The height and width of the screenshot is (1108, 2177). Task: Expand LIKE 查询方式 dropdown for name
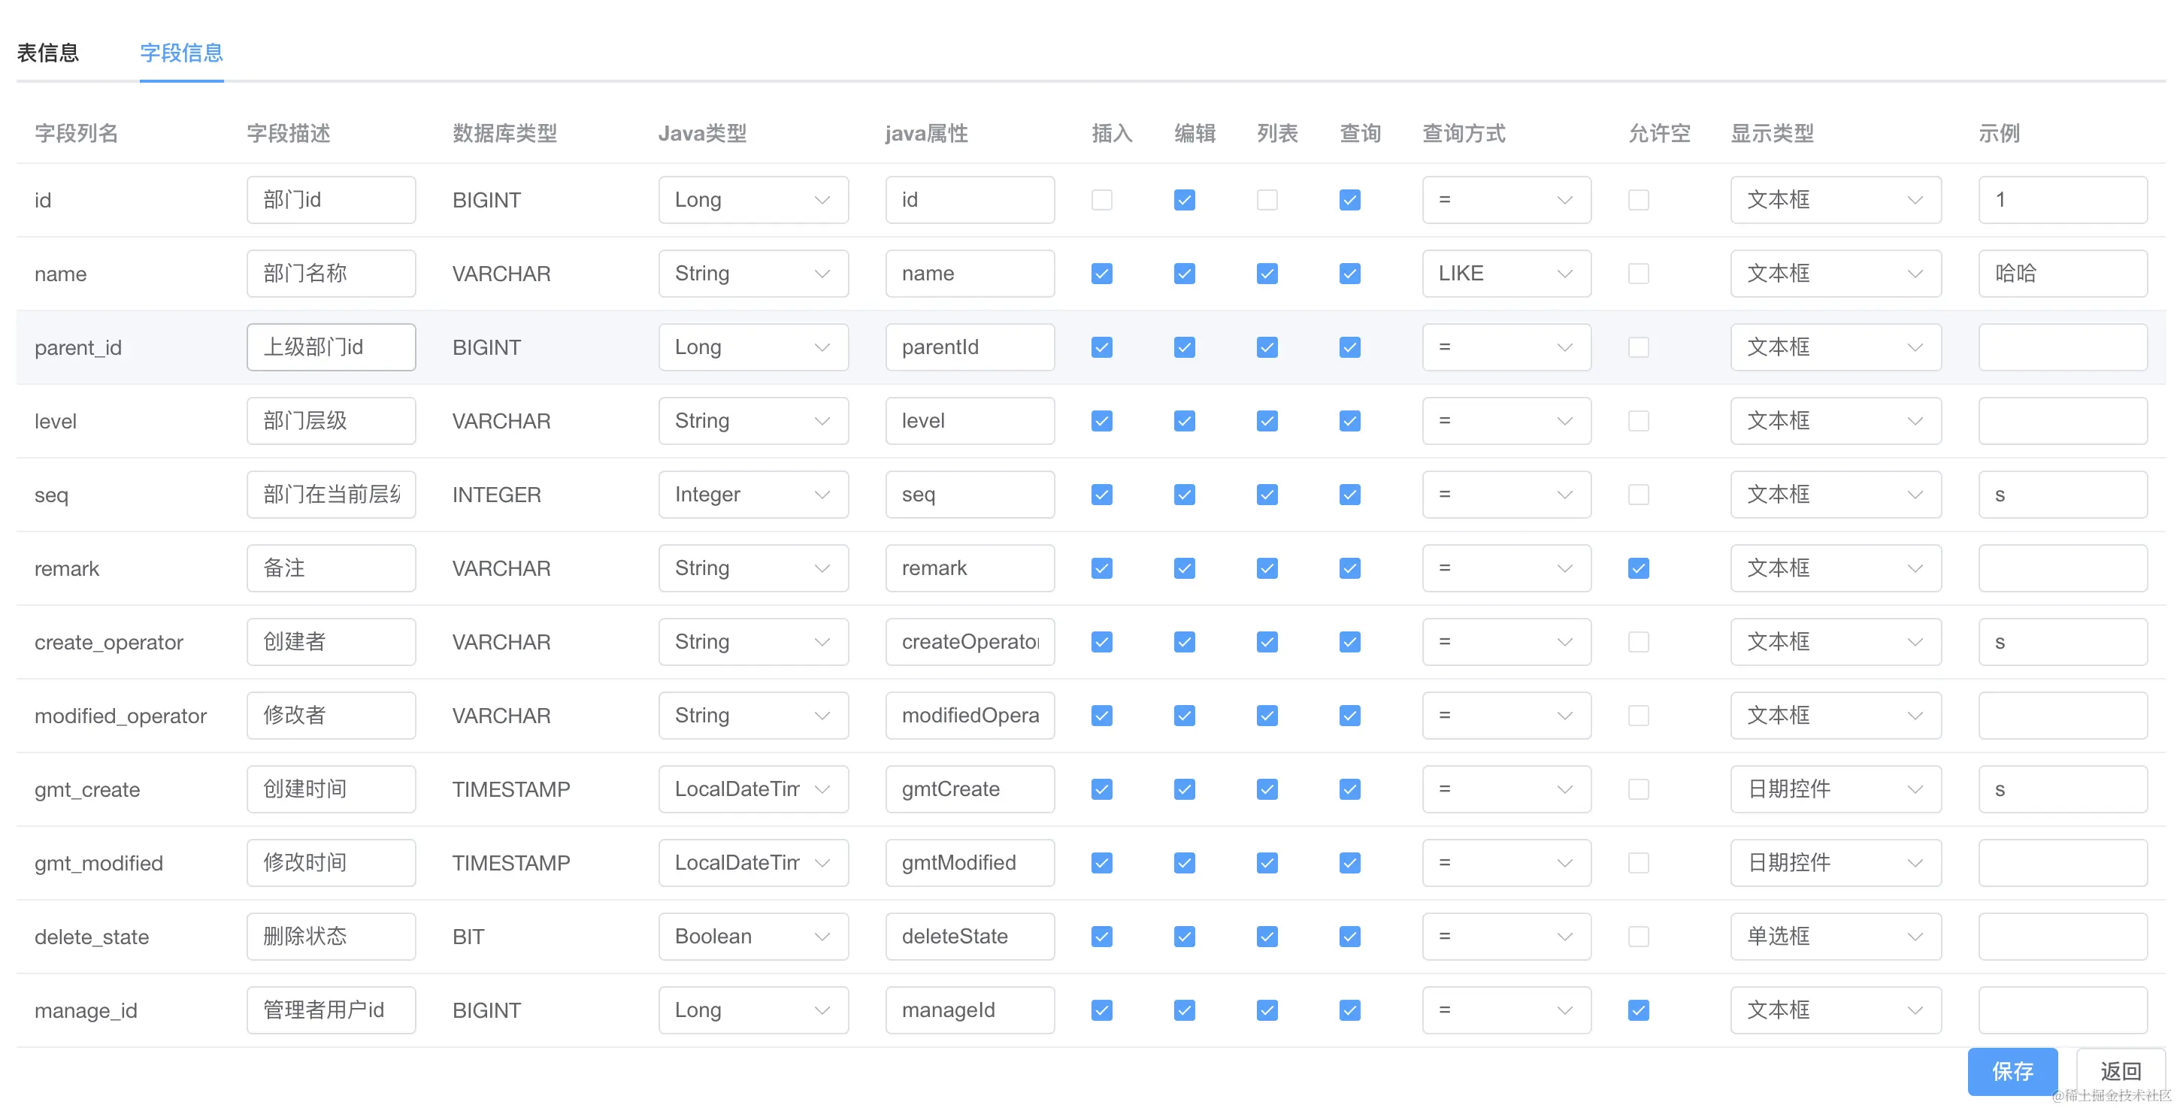tap(1505, 273)
